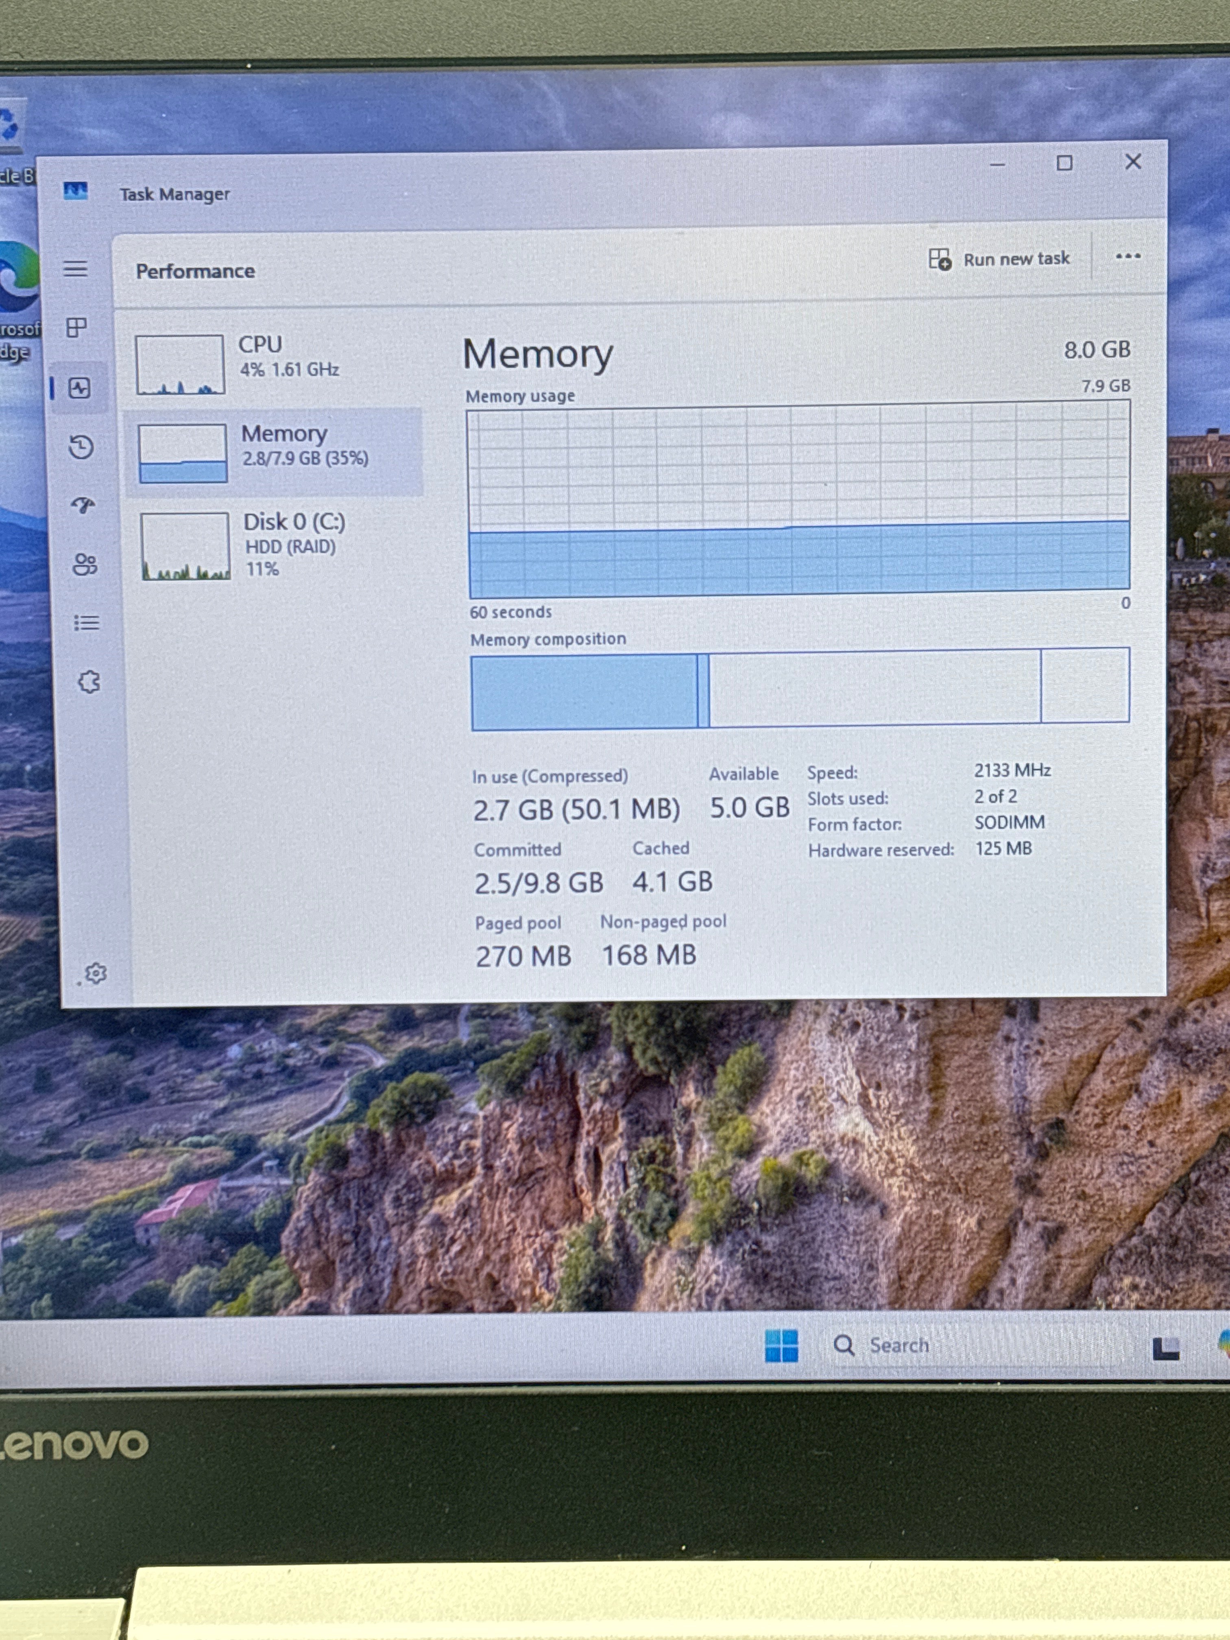Click the '270 MB' Paged pool value
The height and width of the screenshot is (1640, 1230).
(523, 956)
